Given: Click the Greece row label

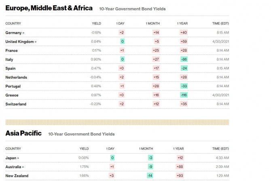Looking at the screenshot, I should [x=12, y=95].
